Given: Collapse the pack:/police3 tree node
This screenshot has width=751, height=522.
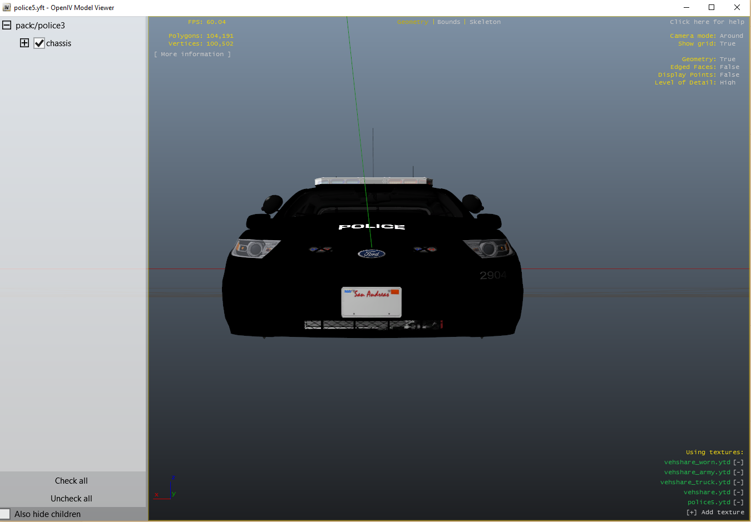Looking at the screenshot, I should pyautogui.click(x=7, y=26).
